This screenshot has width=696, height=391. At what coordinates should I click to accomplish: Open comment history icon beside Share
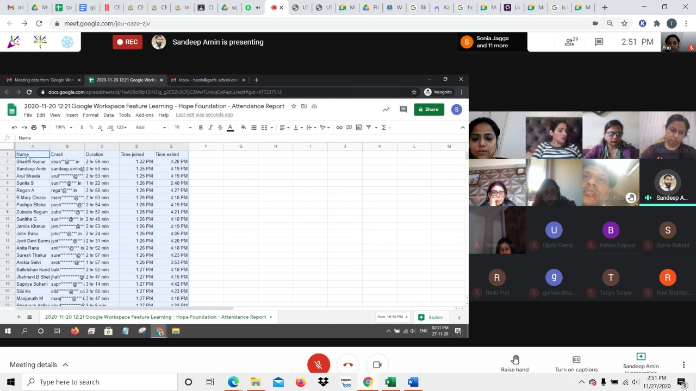403,110
